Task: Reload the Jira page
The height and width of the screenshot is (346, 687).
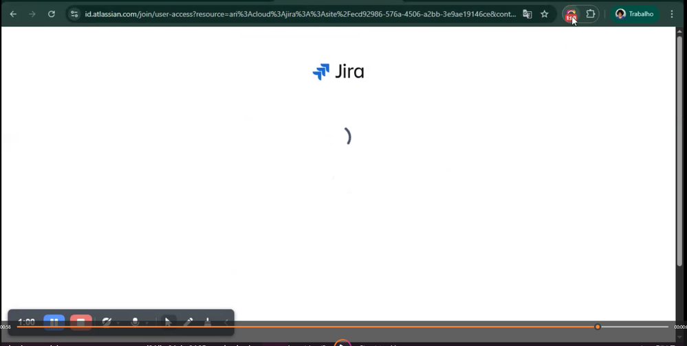Action: coord(52,14)
